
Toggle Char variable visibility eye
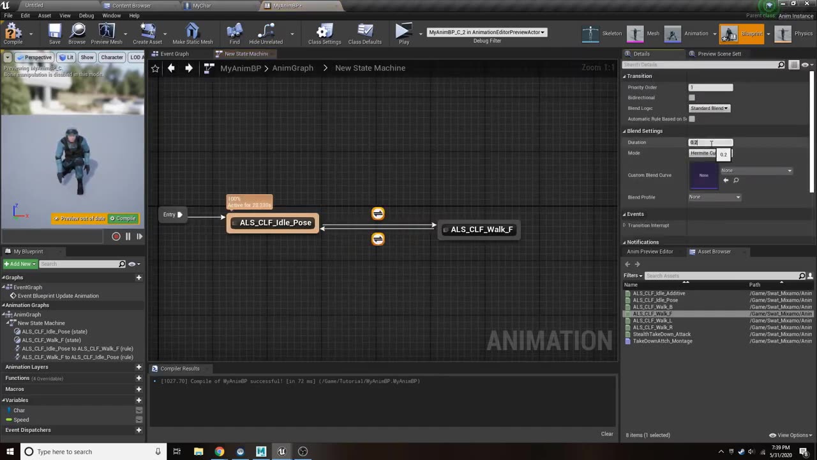click(139, 410)
